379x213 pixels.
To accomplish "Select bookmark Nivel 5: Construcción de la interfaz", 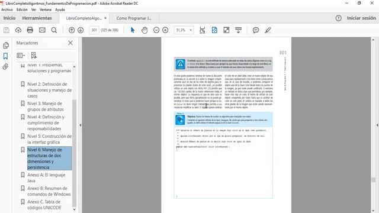I will (x=50, y=140).
